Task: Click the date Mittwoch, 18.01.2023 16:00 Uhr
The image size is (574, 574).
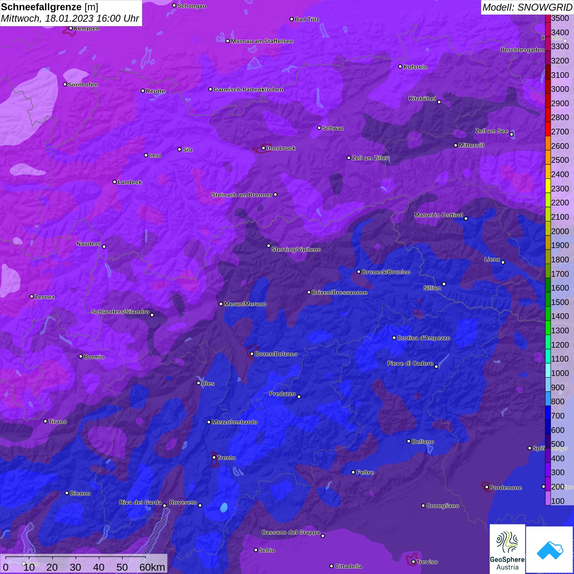Action: pyautogui.click(x=70, y=18)
